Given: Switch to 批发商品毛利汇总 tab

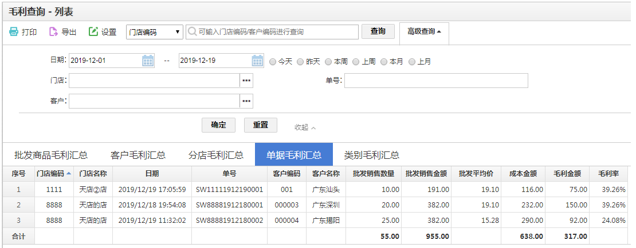Looking at the screenshot, I should 51,154.
